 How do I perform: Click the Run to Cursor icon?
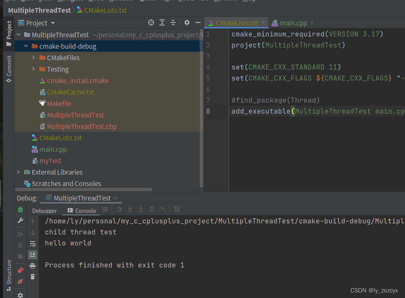pos(163,209)
